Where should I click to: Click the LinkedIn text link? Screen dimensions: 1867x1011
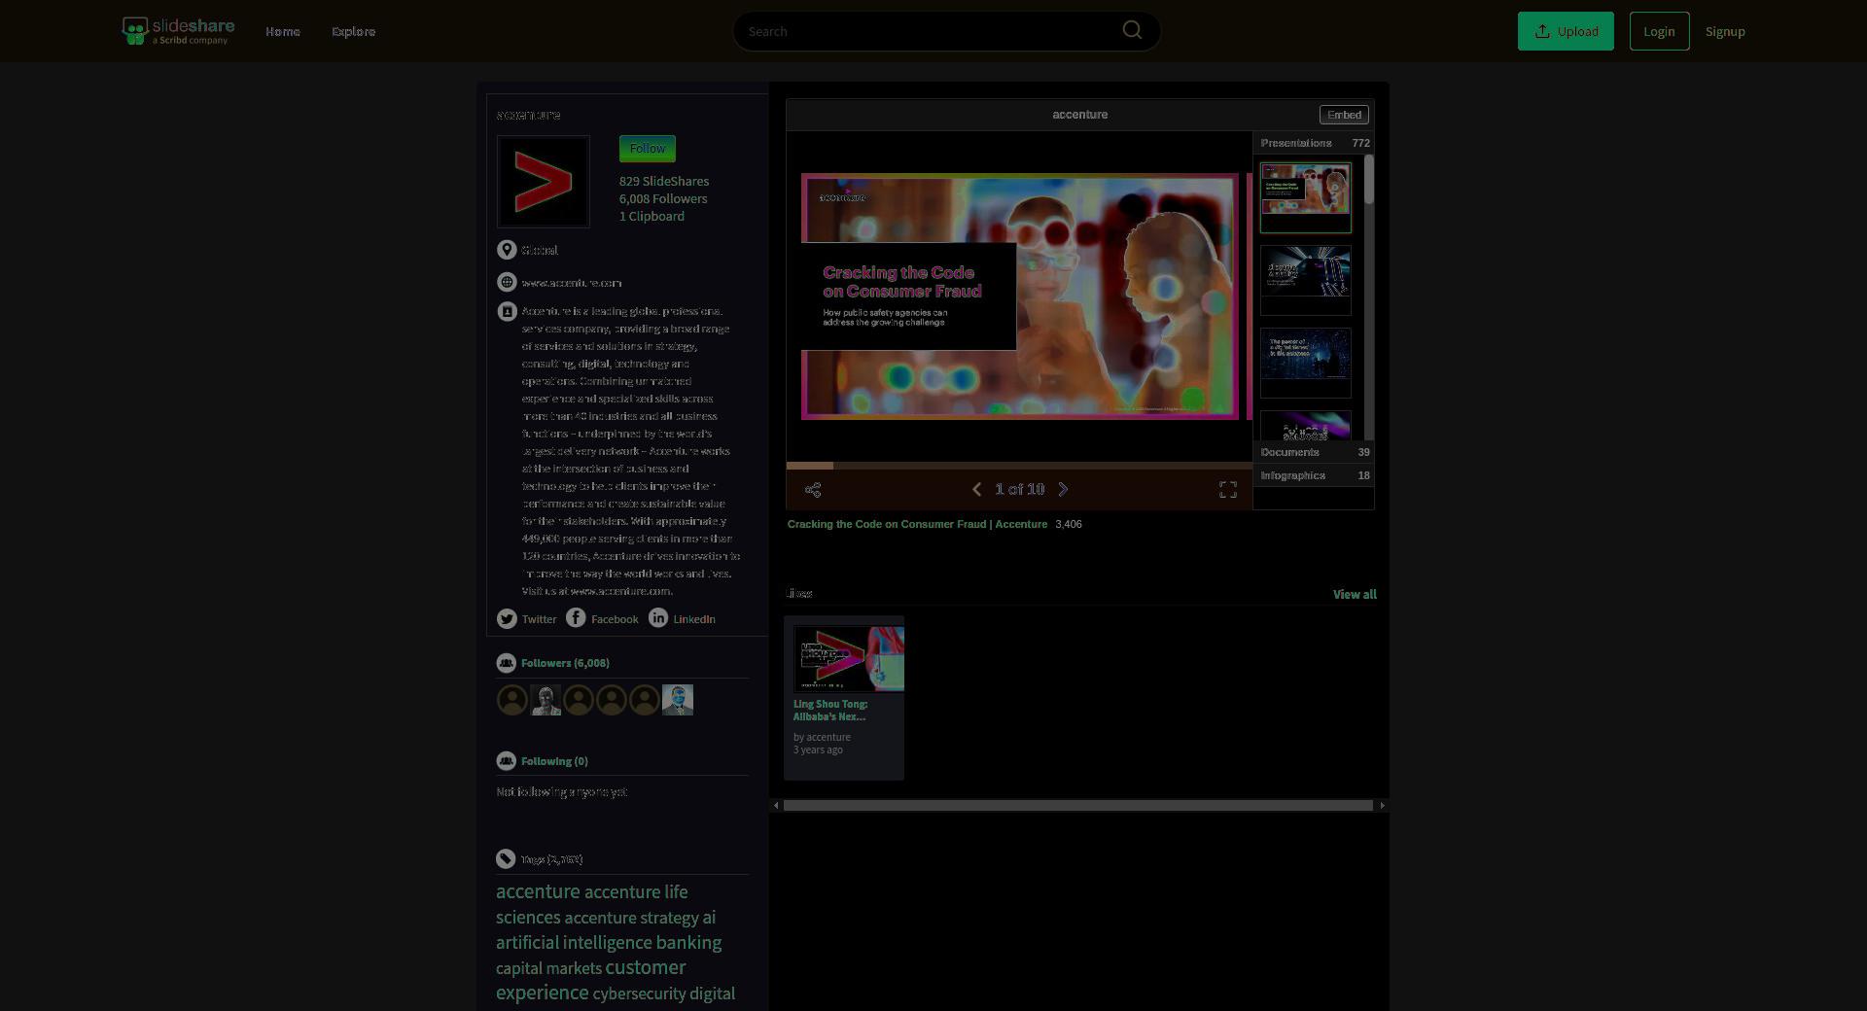tap(694, 619)
